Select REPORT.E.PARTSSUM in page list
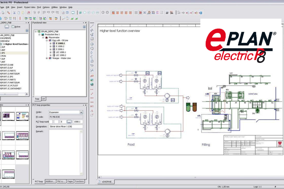This screenshot has height=189, width=284. [10, 73]
